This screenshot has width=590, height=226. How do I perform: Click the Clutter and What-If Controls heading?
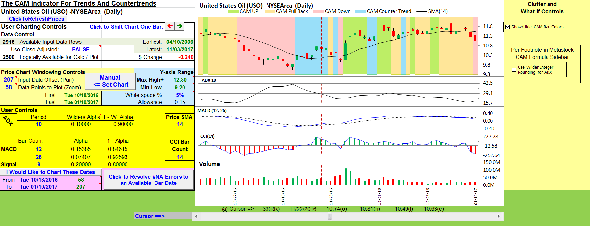point(542,8)
